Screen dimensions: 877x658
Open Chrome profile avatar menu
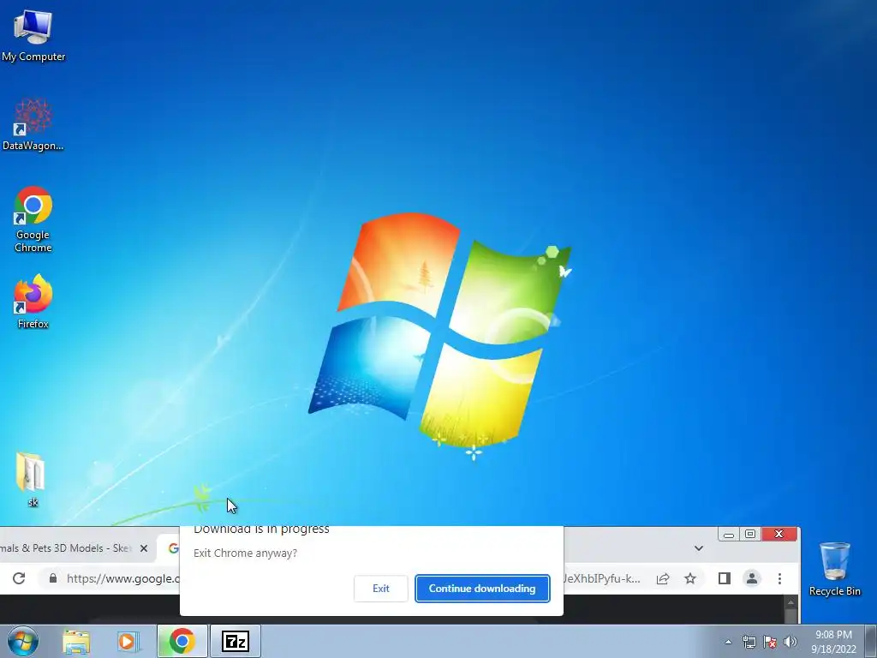[x=752, y=578]
